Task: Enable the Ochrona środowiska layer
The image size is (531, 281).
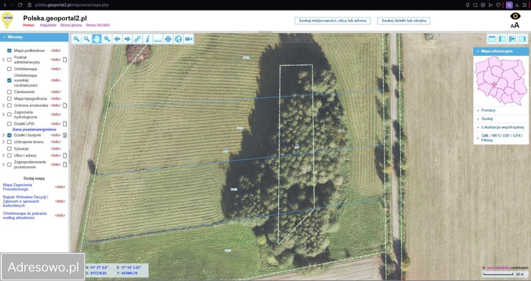Action: pyautogui.click(x=9, y=105)
